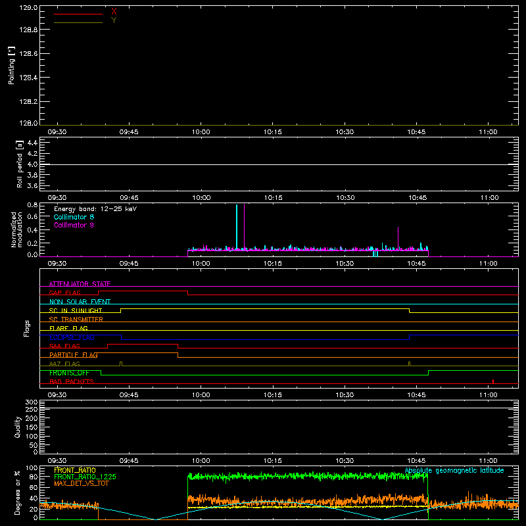The image size is (526, 526).
Task: Click the Quality axis title
Action: pyautogui.click(x=18, y=427)
